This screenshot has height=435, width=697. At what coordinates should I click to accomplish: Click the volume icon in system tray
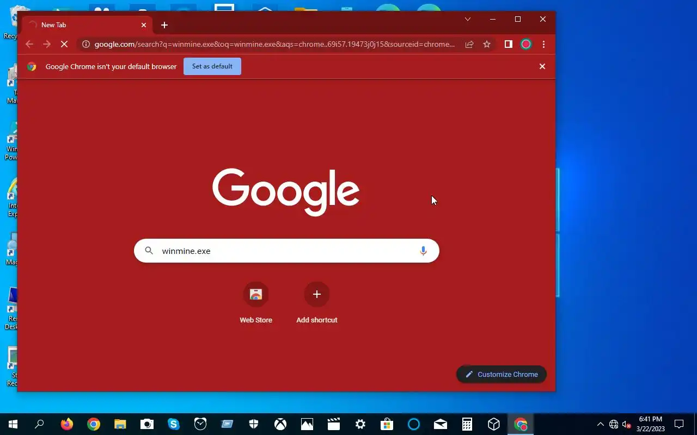click(x=626, y=424)
